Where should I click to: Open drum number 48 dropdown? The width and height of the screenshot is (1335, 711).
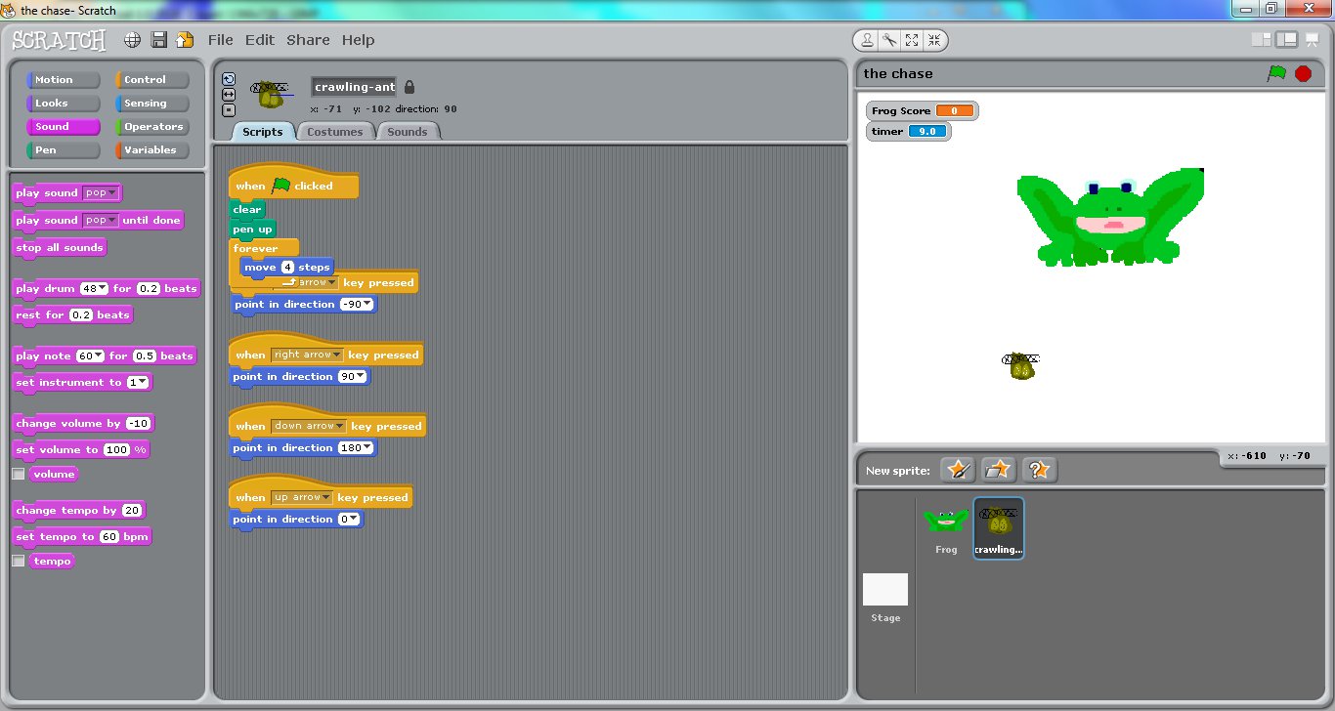tap(94, 289)
